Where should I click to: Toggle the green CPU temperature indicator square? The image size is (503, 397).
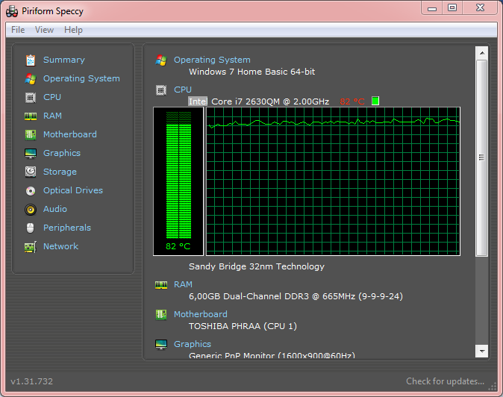point(375,101)
